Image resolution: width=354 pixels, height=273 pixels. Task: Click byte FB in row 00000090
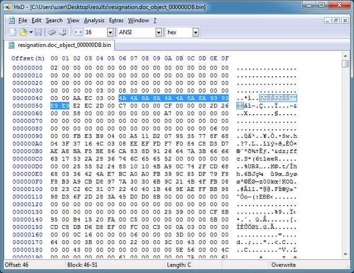point(77,136)
